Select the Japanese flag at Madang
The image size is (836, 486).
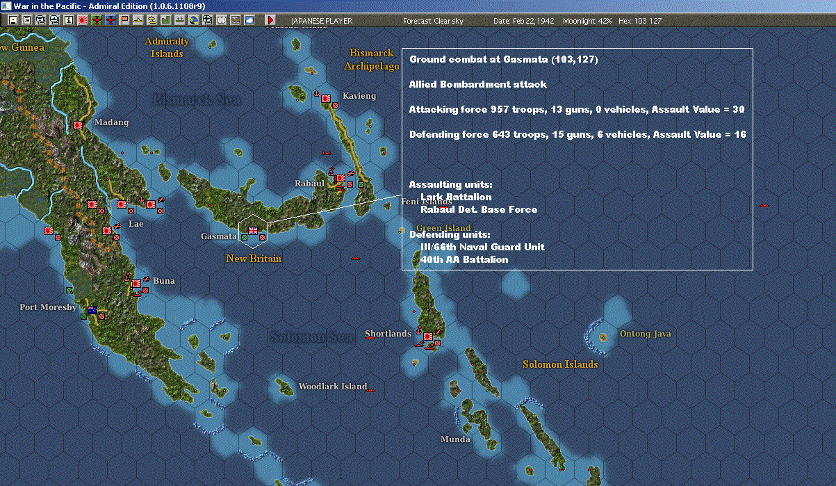pos(78,125)
